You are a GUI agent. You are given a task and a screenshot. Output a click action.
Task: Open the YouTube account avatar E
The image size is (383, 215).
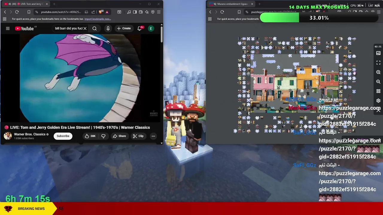[151, 28]
